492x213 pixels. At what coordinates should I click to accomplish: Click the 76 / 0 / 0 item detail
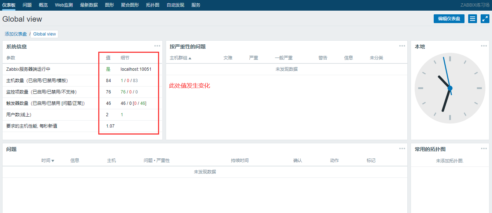[129, 92]
